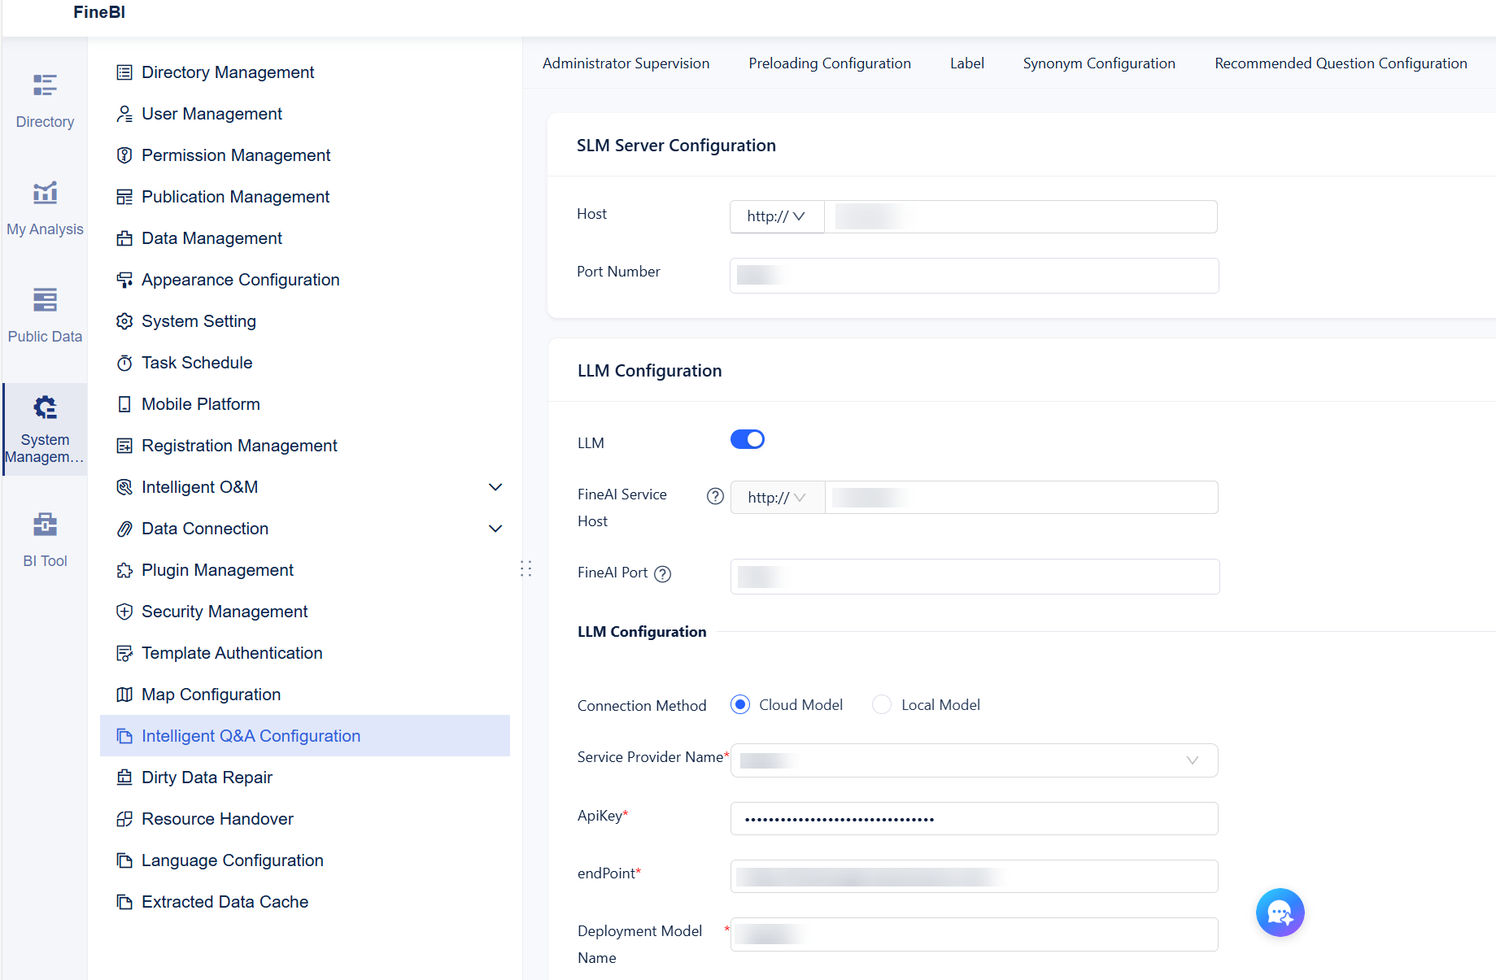The height and width of the screenshot is (980, 1496).
Task: Open the floating AI assistant chat
Action: [1280, 912]
